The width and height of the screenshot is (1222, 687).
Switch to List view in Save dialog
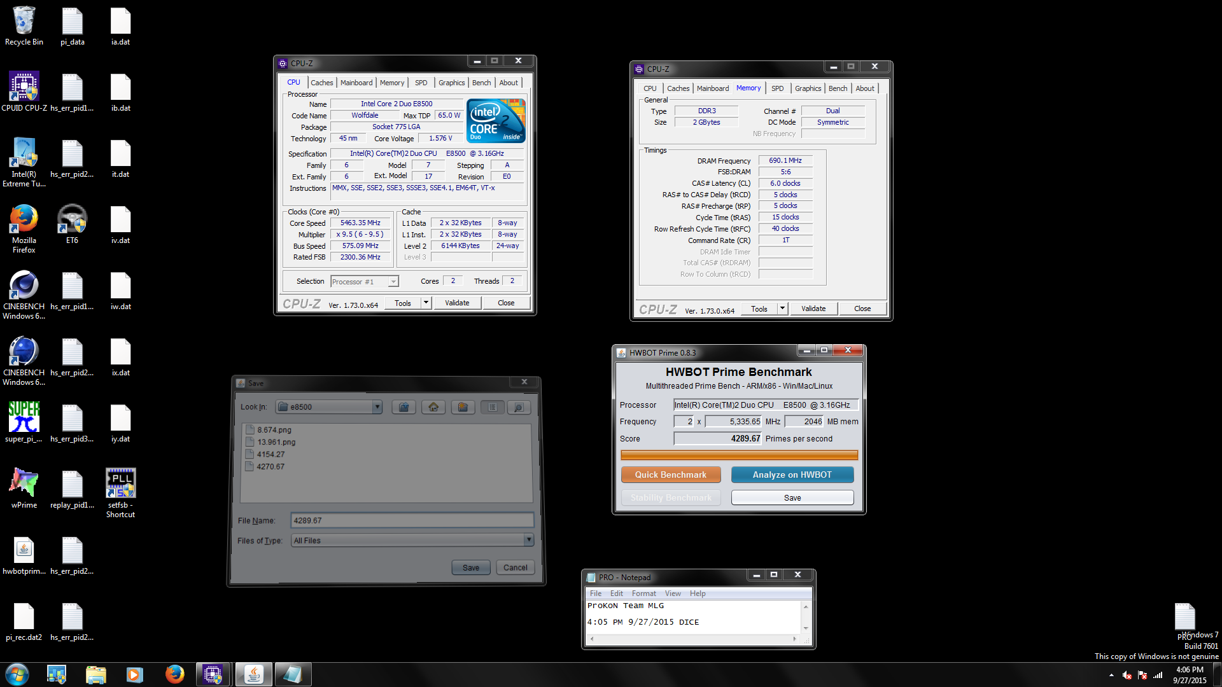click(493, 407)
